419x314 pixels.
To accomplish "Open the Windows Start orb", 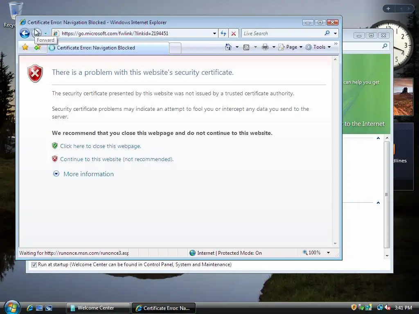I will (12, 307).
